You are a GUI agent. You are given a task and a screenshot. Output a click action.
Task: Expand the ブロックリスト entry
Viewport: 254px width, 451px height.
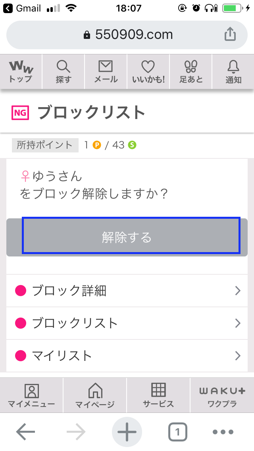coord(127,323)
